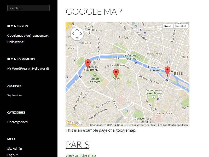Screen dimensions: 209x157
Task: Open Site Admin link
Action: 15,149
